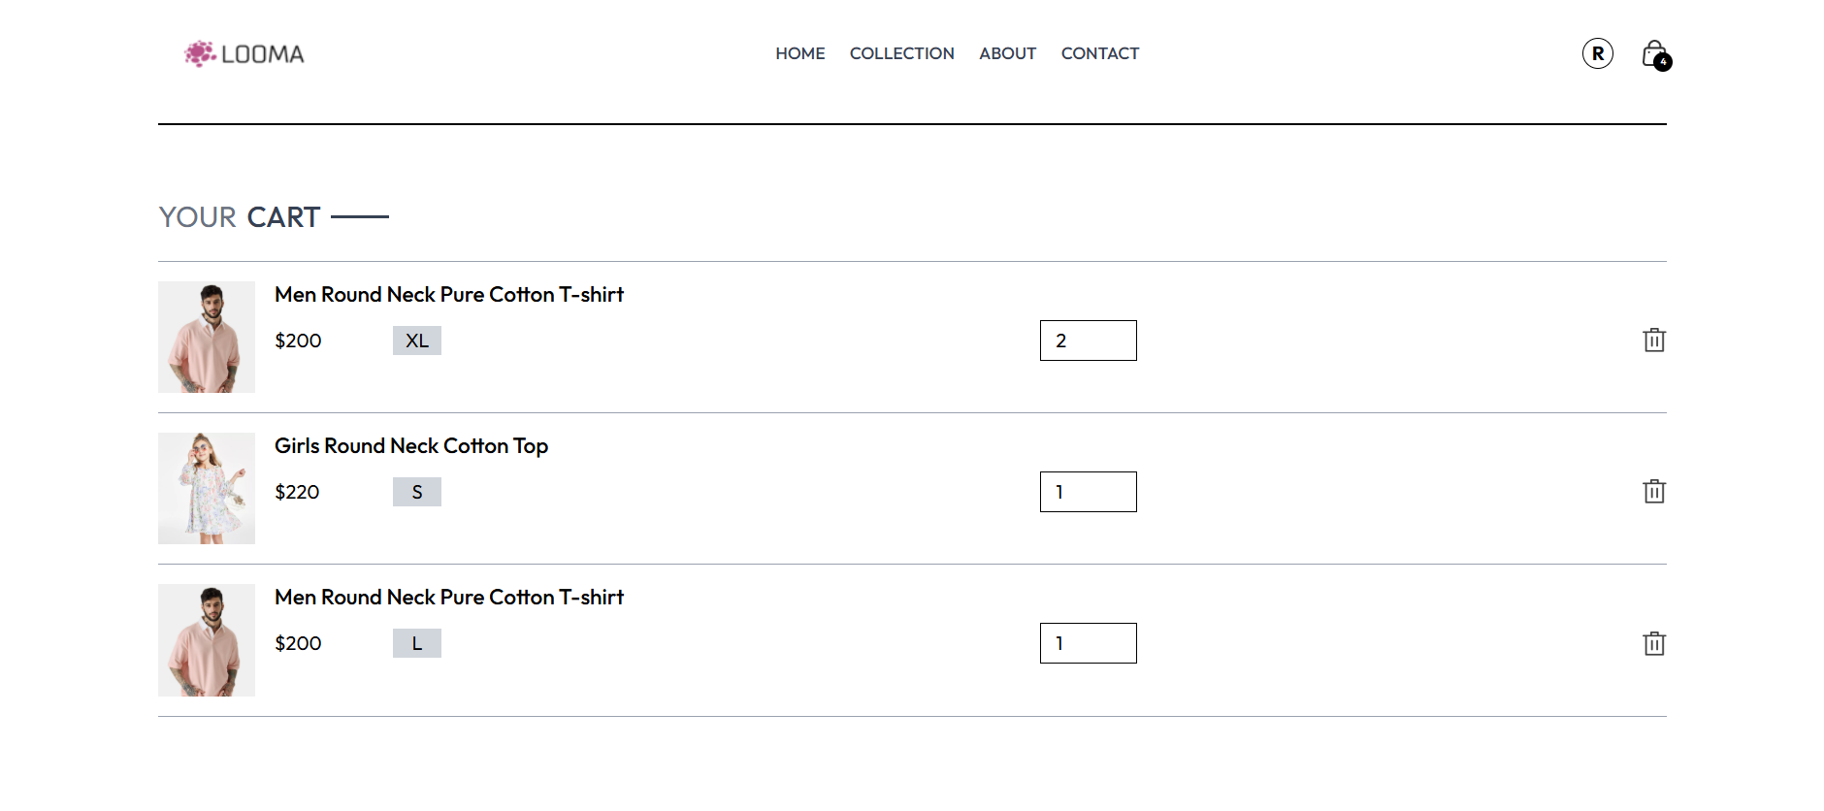
Task: Click the L size tag
Action: coord(417,643)
